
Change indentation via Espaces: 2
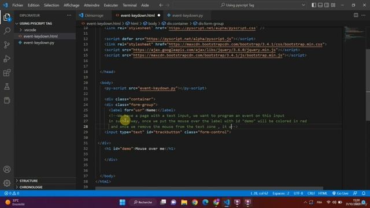point(281,194)
